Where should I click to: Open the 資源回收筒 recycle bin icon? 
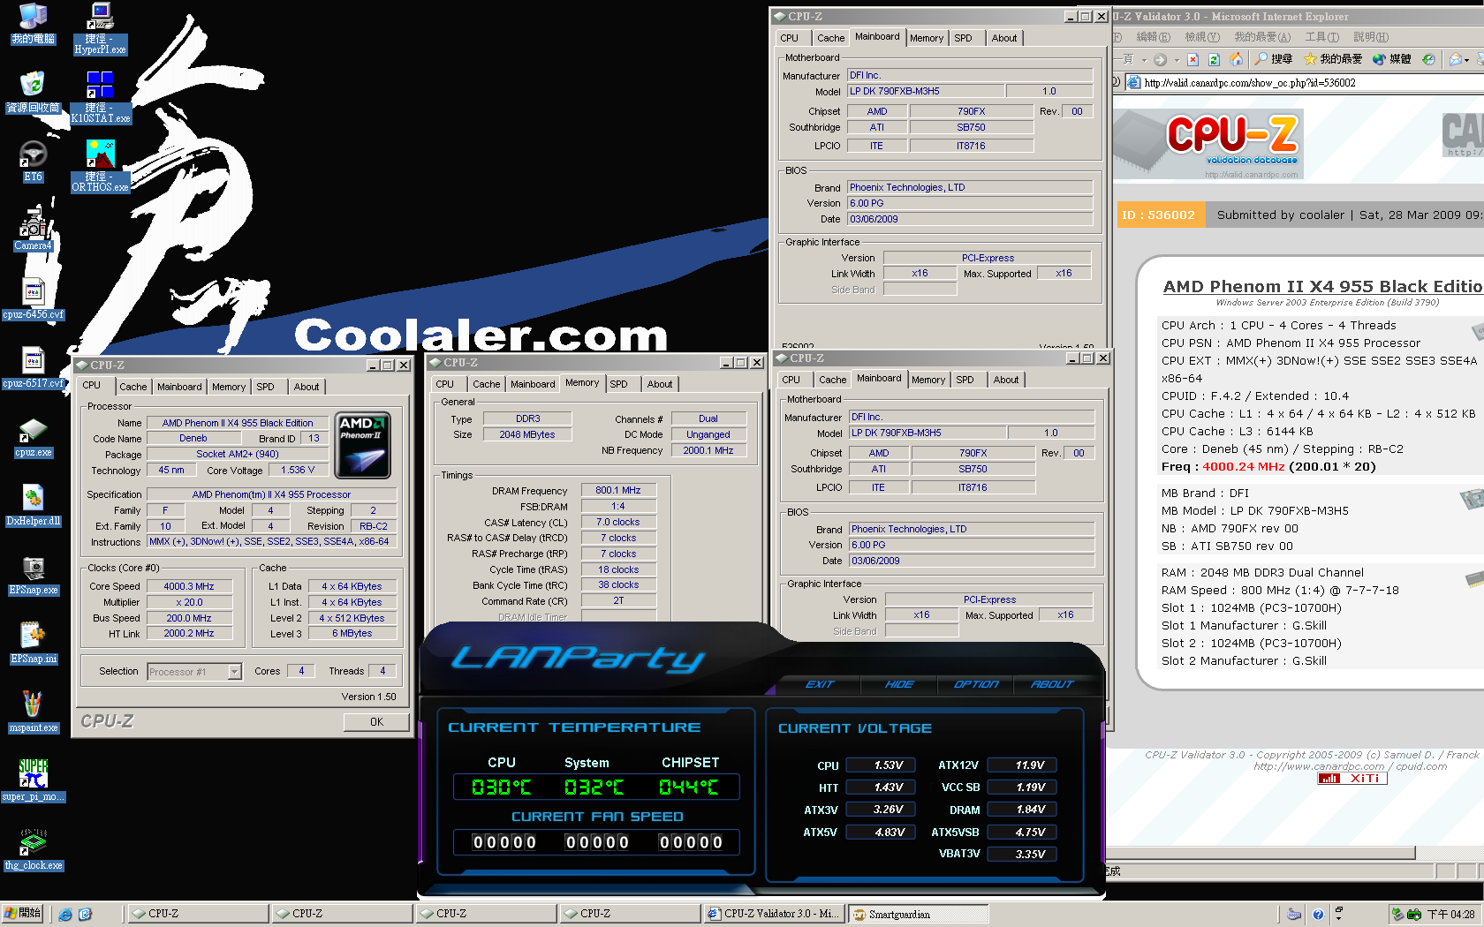point(33,92)
